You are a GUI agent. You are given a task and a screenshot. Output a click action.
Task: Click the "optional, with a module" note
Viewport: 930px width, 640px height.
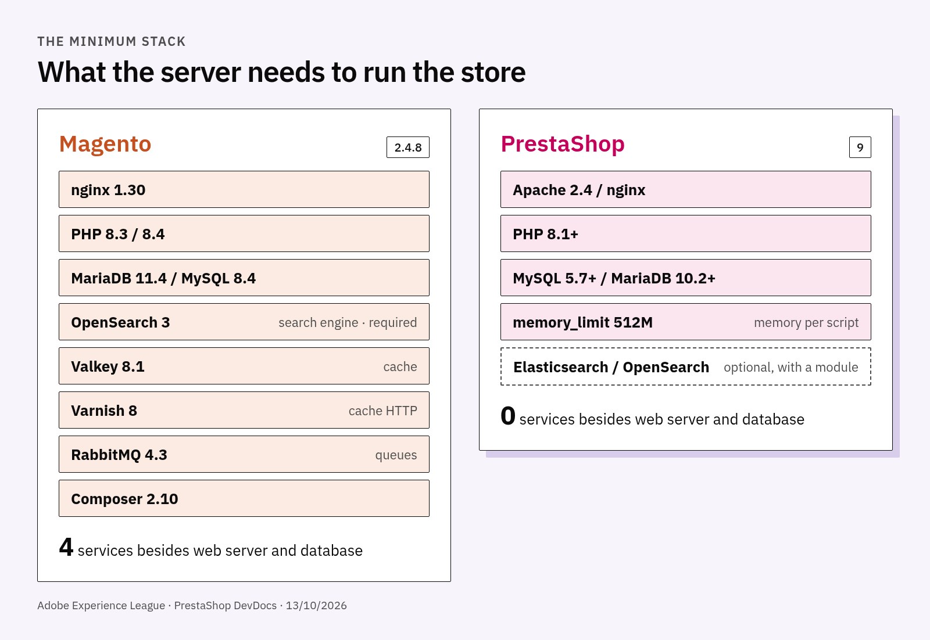click(791, 367)
